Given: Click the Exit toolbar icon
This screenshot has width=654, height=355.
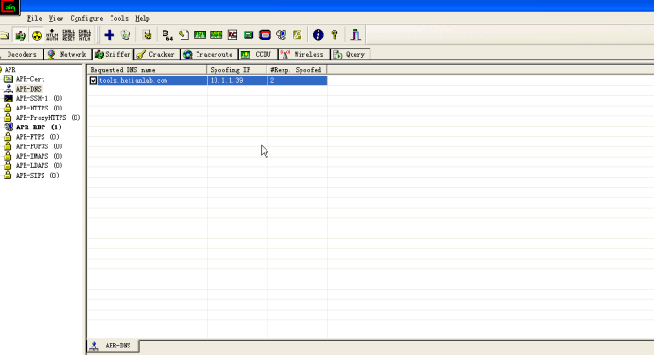Looking at the screenshot, I should click(x=355, y=35).
